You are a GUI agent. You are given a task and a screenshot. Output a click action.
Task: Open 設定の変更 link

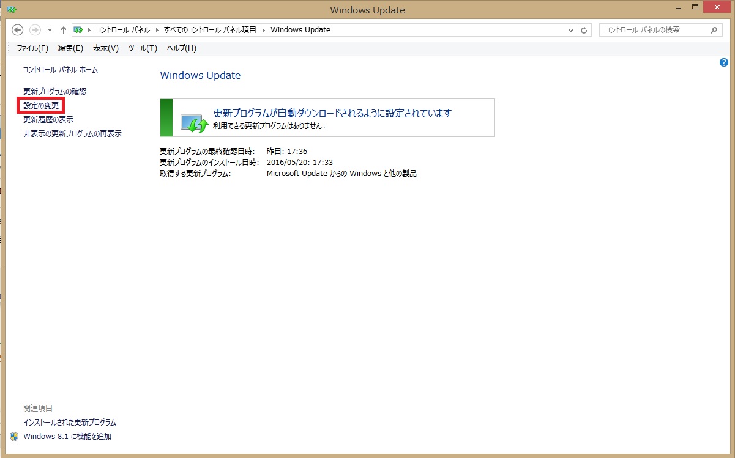[41, 106]
